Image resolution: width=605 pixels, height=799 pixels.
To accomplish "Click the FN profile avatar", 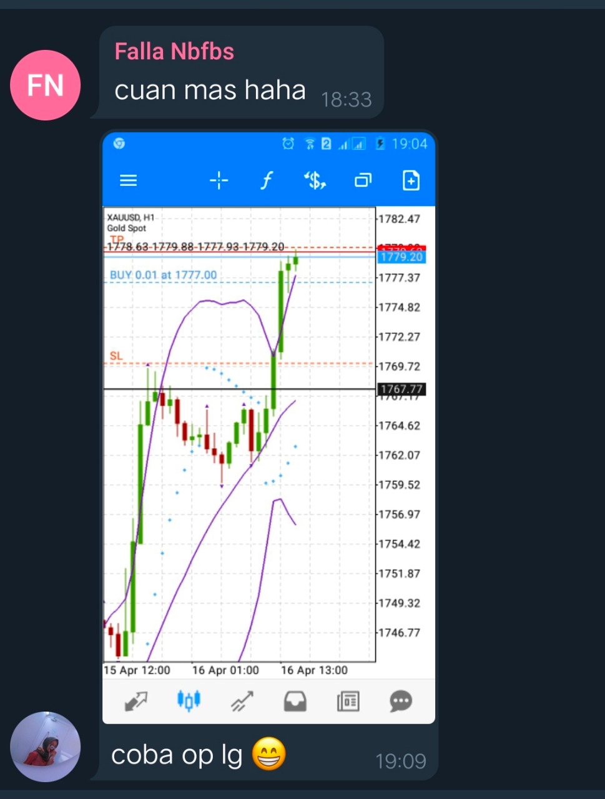I will click(45, 85).
